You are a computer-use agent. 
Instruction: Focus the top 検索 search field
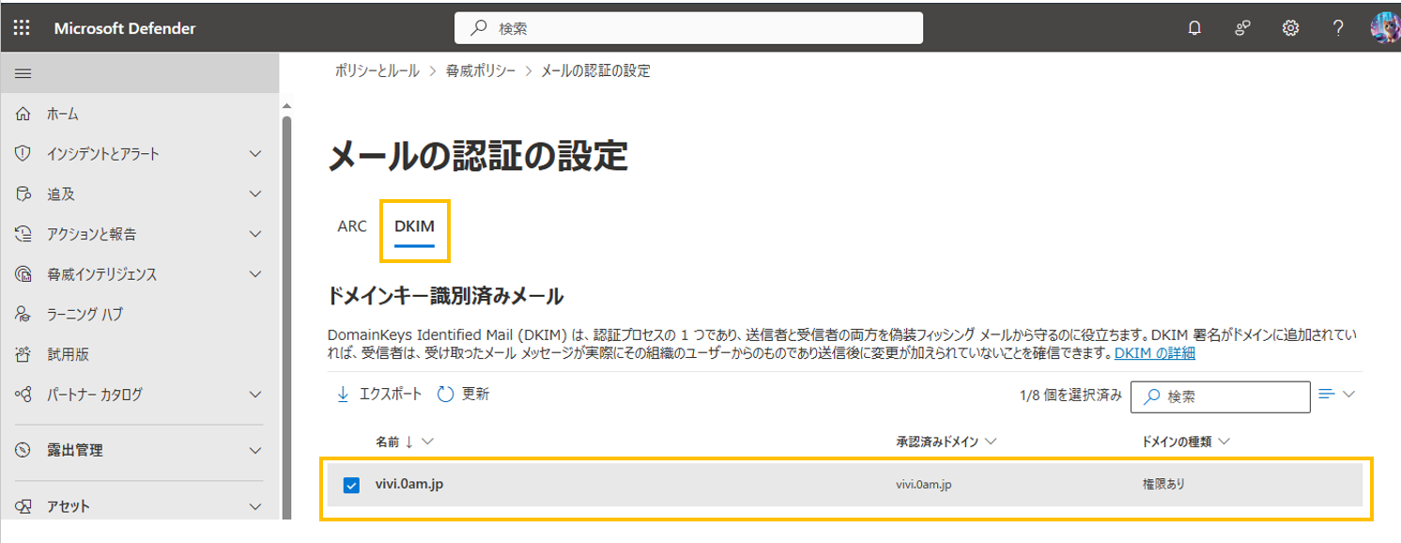coord(688,28)
